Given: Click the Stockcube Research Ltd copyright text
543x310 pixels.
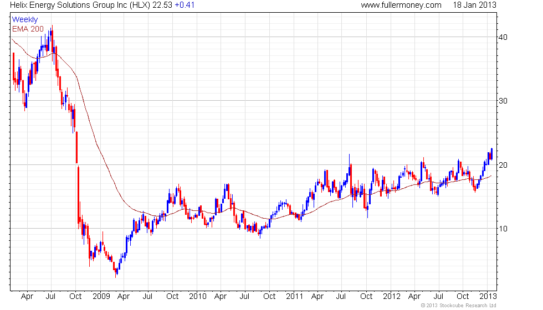Looking at the screenshot, I should [x=458, y=306].
